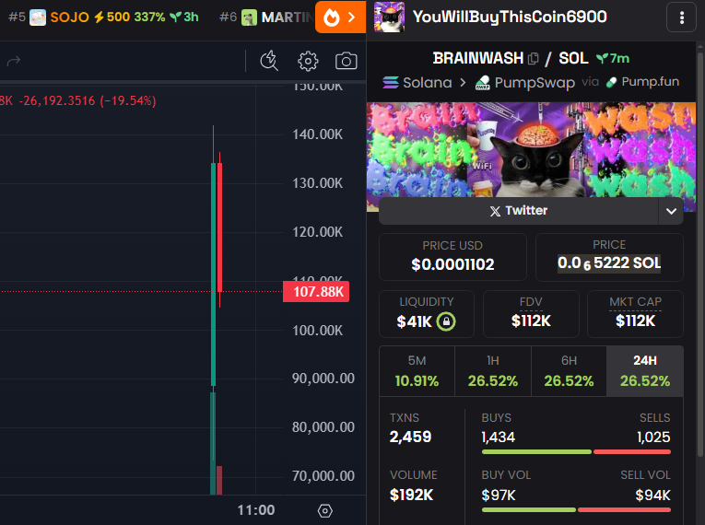Click the buy versus sell volume bar
This screenshot has width=705, height=525.
pyautogui.click(x=576, y=509)
